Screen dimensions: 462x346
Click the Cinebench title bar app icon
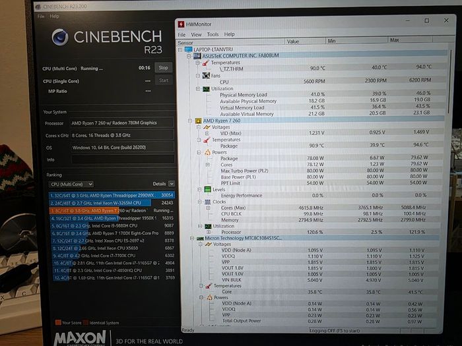point(38,7)
